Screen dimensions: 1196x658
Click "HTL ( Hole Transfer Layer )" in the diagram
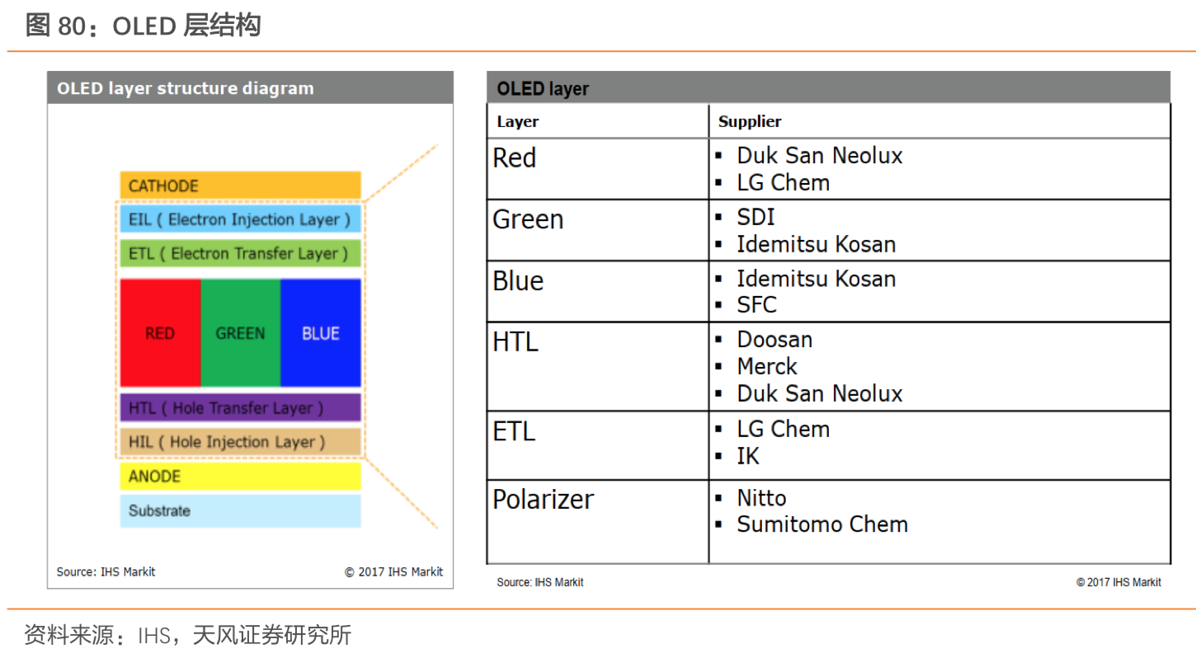click(x=240, y=407)
